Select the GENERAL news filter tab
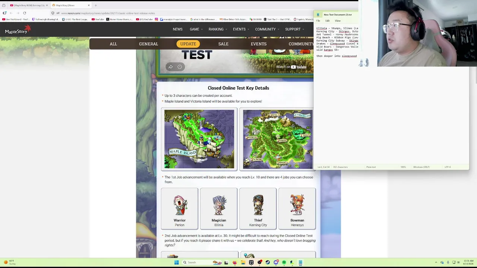The image size is (477, 268). [x=148, y=44]
